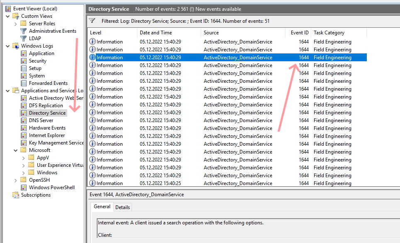Select Windows PowerShell log
The image size is (400, 243).
[x=51, y=188]
